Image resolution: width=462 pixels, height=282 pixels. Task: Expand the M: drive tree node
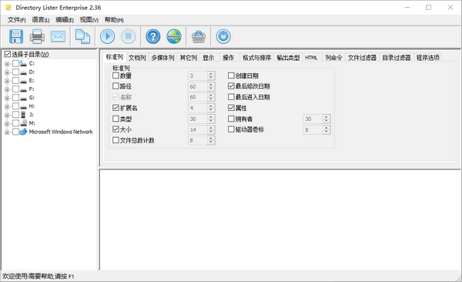[x=7, y=123]
